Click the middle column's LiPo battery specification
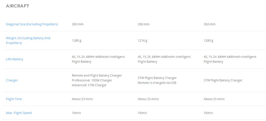Viewport: 266px width, 121px height. [x=164, y=59]
